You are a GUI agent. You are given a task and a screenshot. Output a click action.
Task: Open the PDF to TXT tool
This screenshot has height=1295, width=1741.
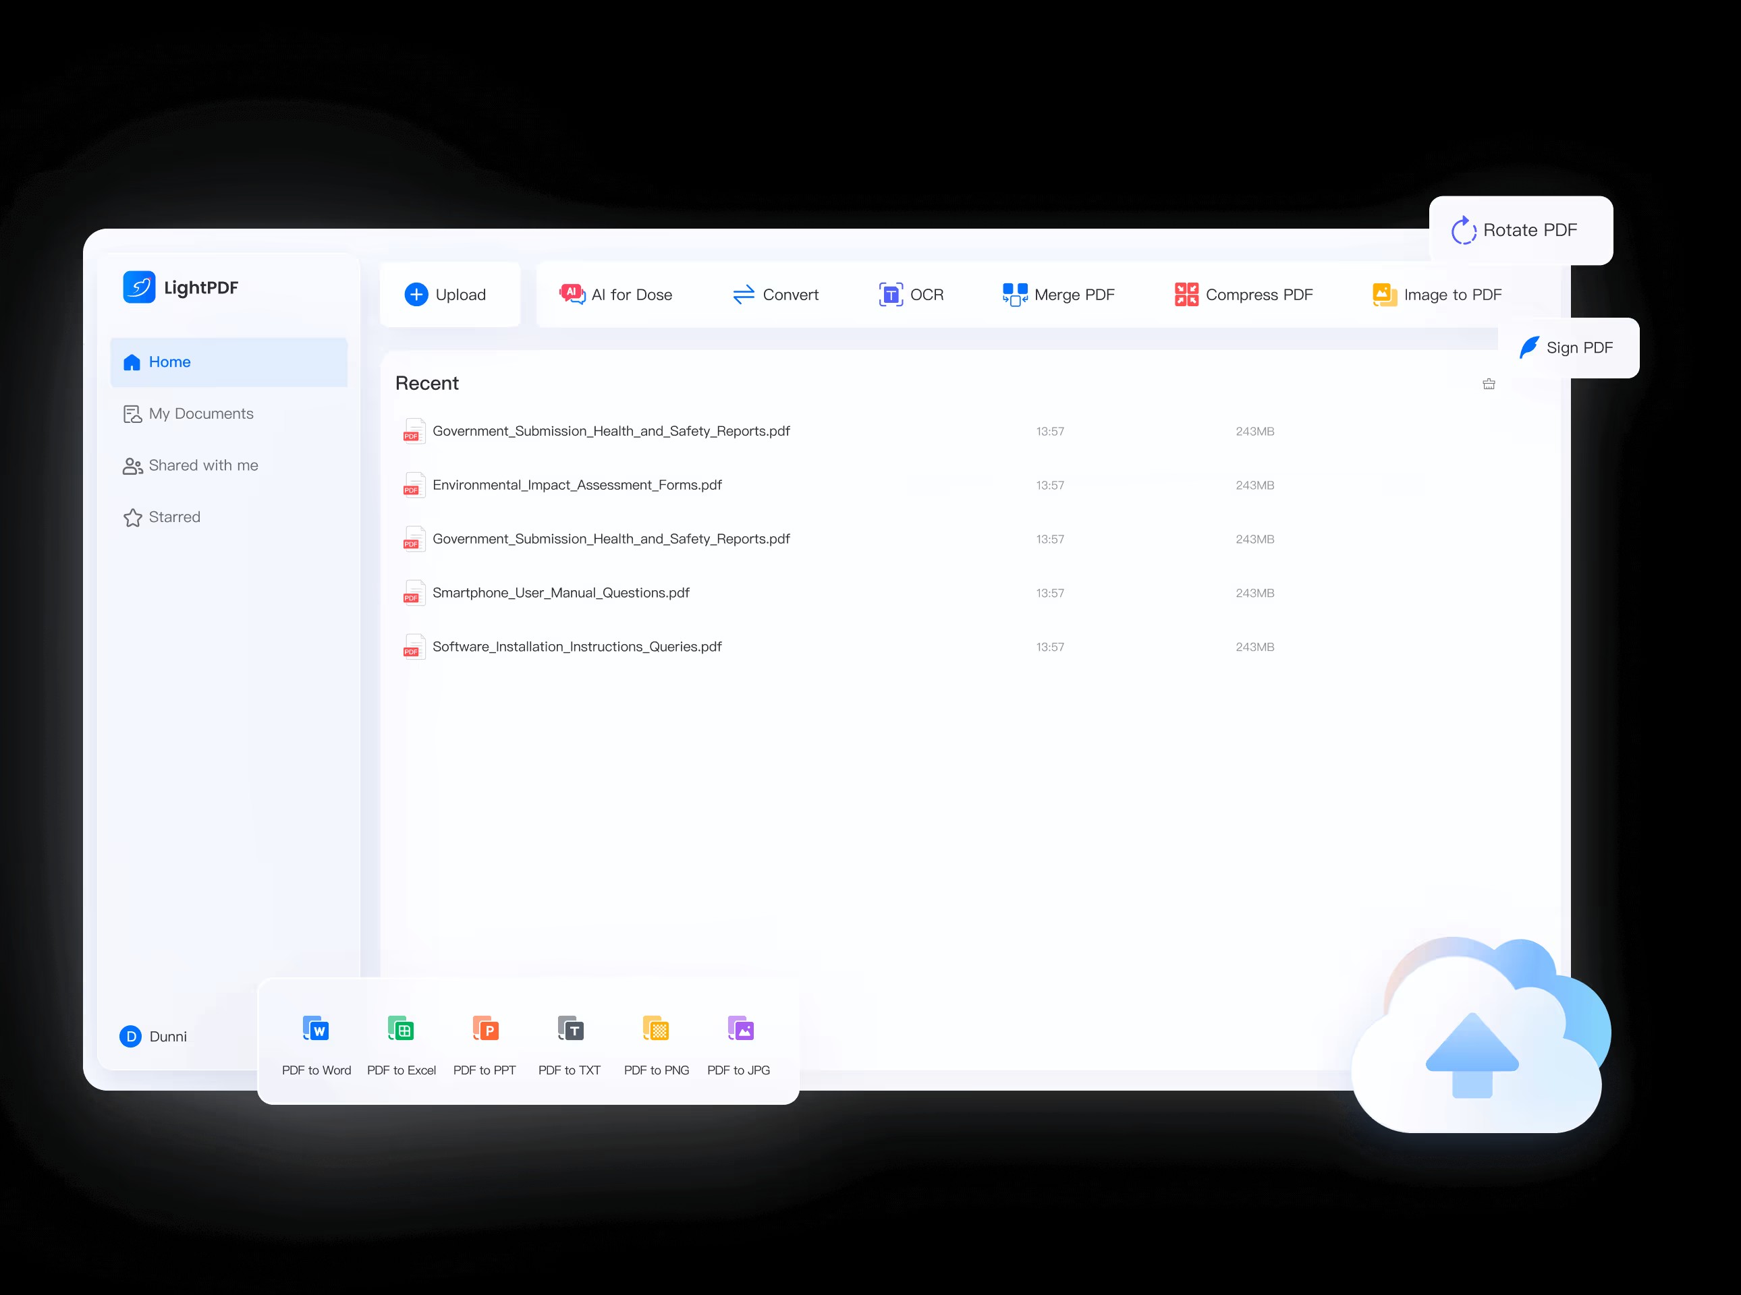tap(570, 1029)
